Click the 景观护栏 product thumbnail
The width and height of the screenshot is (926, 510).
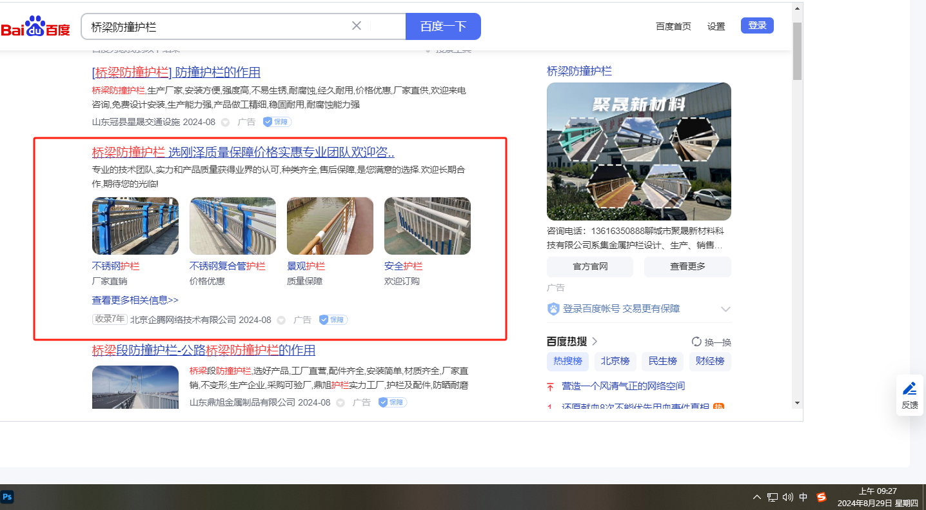[x=330, y=226]
